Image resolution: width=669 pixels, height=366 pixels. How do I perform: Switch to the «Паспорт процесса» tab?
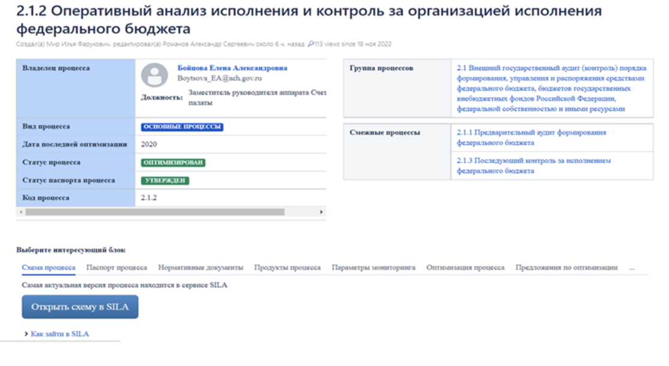(x=117, y=268)
